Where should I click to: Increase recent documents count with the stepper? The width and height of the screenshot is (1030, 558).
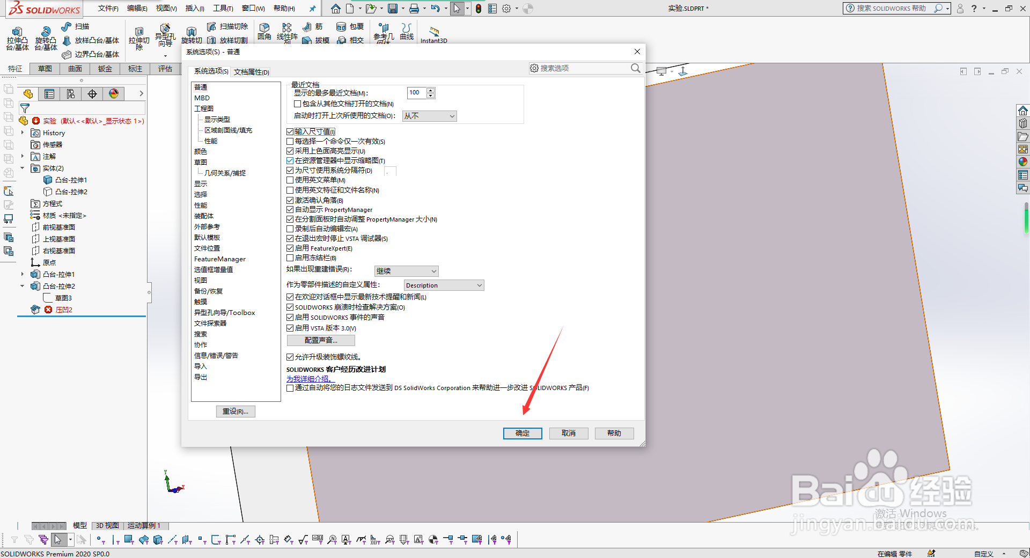tap(431, 90)
